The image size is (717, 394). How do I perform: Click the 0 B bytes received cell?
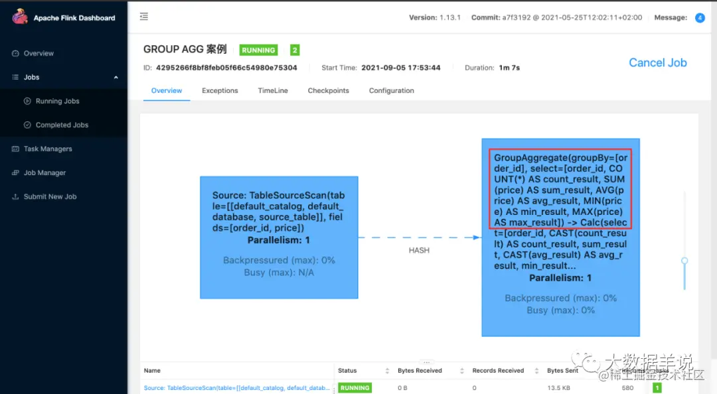click(x=402, y=387)
